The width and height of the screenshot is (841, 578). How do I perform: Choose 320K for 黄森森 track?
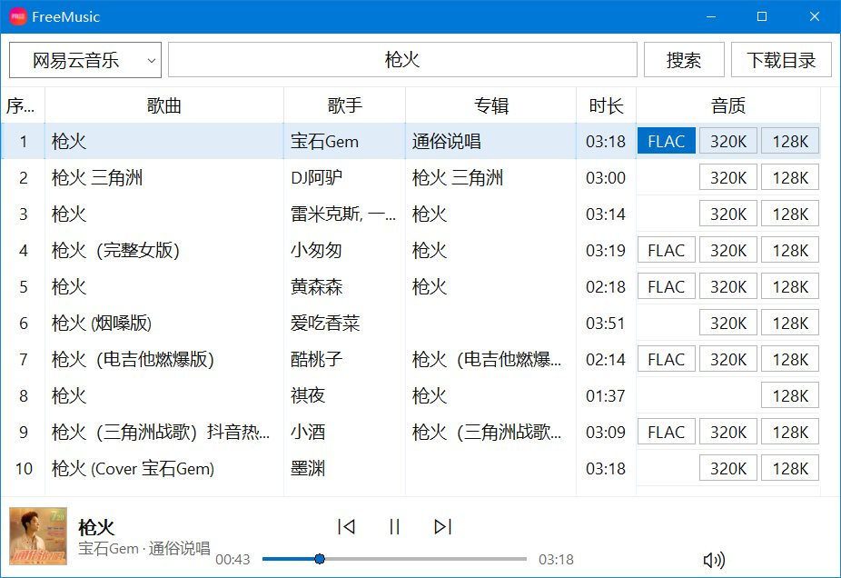[727, 286]
